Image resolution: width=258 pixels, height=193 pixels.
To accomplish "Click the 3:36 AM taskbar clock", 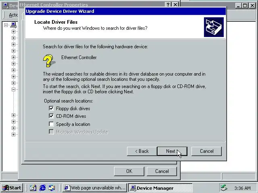I will click(x=242, y=188).
